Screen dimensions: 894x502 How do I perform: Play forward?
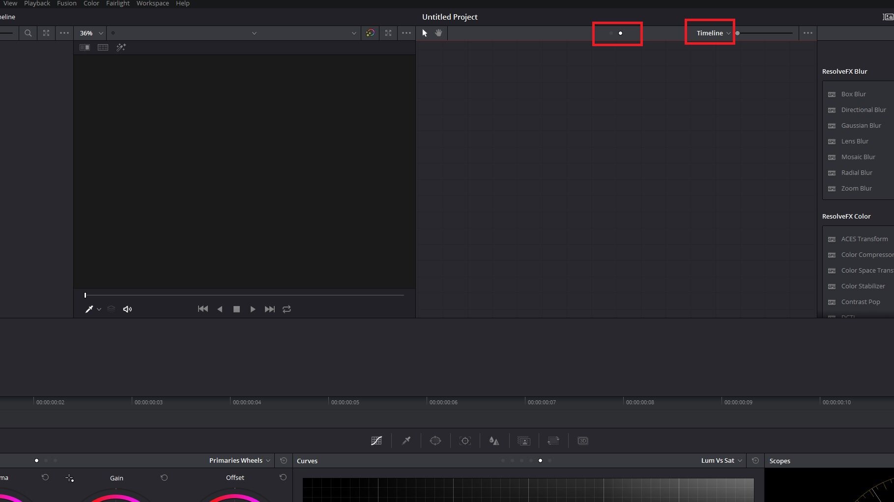pyautogui.click(x=253, y=309)
